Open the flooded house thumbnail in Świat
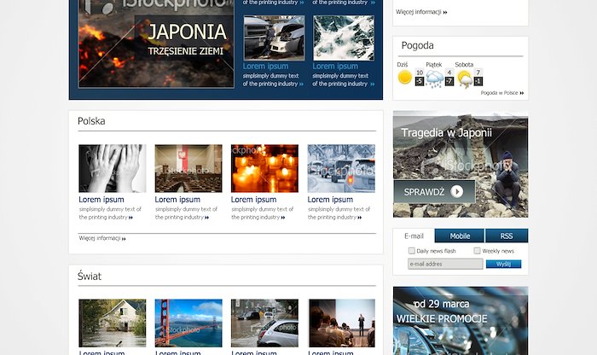The width and height of the screenshot is (597, 355). (113, 323)
